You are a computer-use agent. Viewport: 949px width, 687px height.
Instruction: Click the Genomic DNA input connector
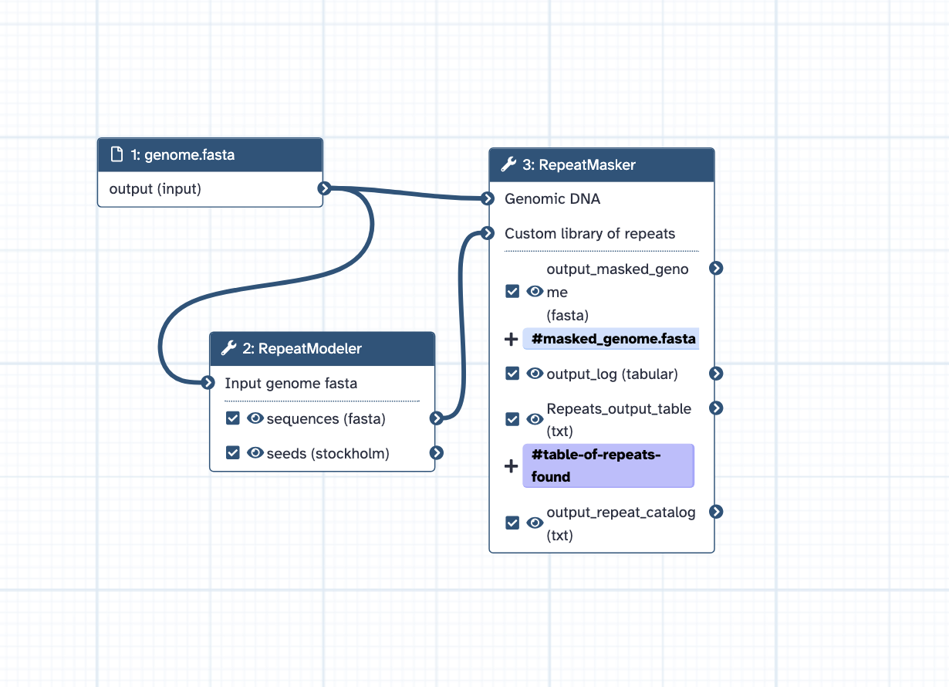487,198
